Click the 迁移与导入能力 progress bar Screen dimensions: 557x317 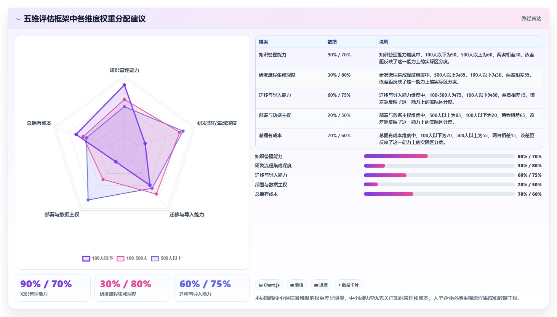439,175
